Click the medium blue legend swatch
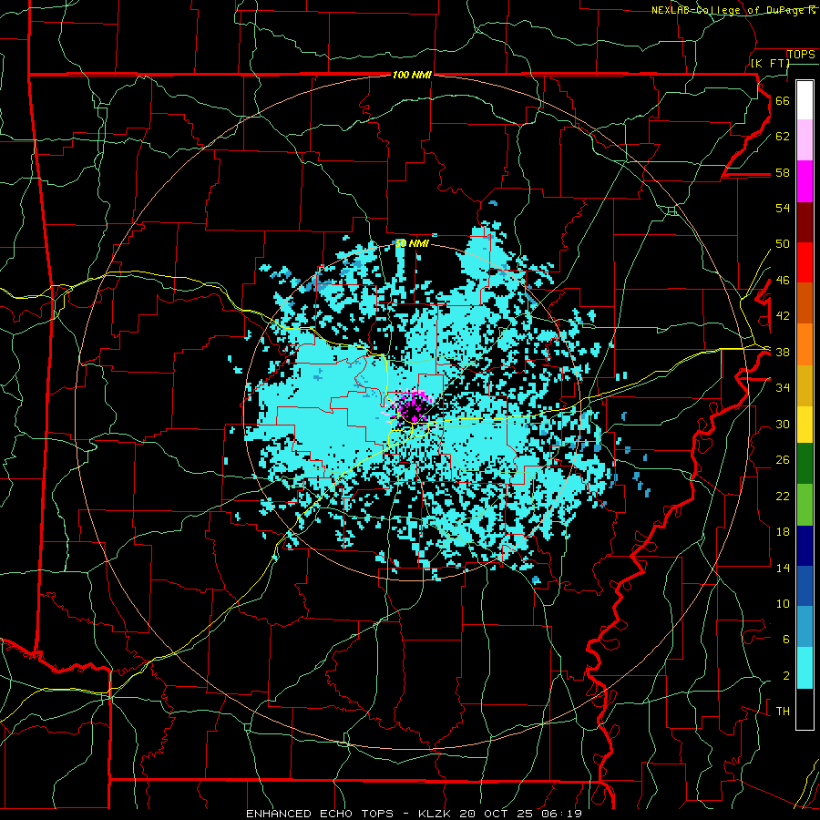This screenshot has height=820, width=820. 805,586
